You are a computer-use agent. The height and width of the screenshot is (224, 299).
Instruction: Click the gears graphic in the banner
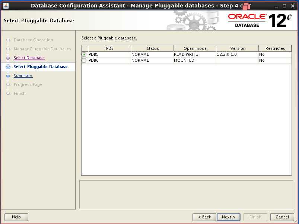click(194, 17)
